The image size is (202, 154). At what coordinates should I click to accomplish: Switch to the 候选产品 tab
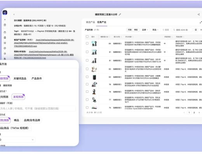pyautogui.click(x=91, y=22)
